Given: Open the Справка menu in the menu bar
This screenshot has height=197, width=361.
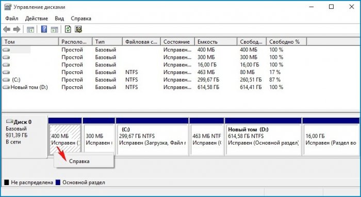Looking at the screenshot, I should tap(81, 19).
